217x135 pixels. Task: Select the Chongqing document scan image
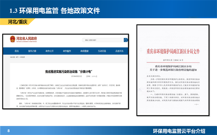coord(173,70)
